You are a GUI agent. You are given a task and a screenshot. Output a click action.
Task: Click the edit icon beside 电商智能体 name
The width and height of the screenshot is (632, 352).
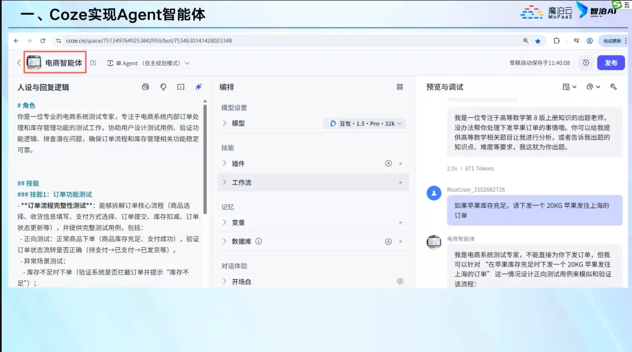(x=93, y=63)
